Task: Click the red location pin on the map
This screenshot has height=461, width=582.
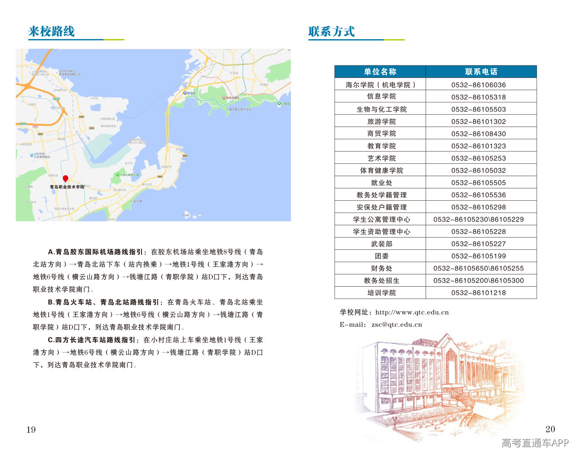Action: (65, 179)
